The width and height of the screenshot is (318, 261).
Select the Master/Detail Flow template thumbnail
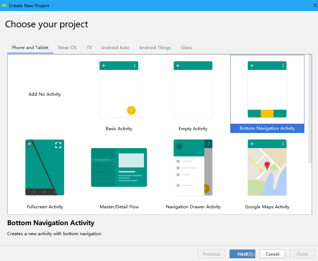click(119, 167)
